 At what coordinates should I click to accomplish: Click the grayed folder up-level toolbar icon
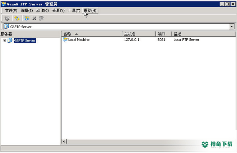[7, 18]
